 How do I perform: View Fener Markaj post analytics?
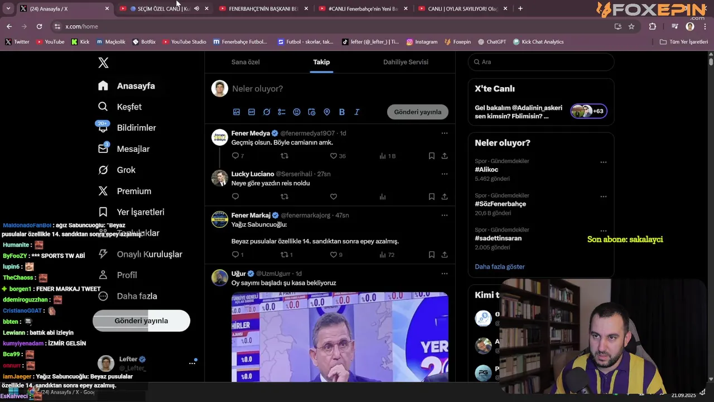coord(383,255)
